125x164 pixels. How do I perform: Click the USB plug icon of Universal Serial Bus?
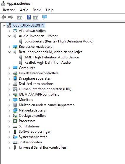click(15, 147)
